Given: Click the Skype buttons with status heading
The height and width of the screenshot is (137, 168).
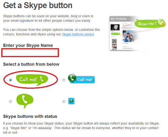Looking at the screenshot, I should [x=30, y=117].
